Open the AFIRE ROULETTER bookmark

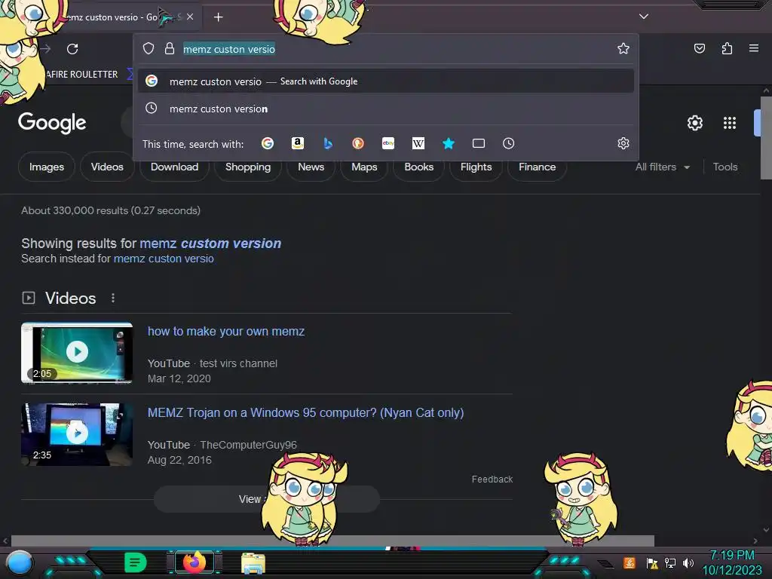[x=81, y=75]
